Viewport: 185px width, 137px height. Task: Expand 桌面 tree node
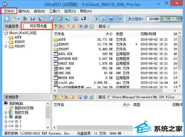(x=6, y=117)
